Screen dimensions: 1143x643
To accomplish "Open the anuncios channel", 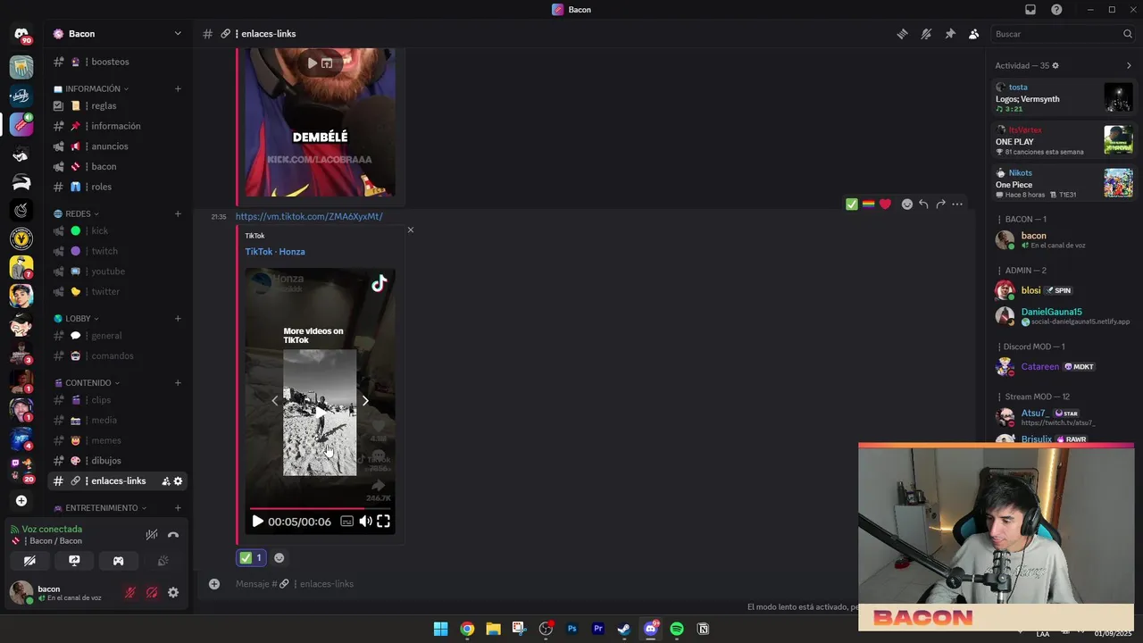I will 117,146.
